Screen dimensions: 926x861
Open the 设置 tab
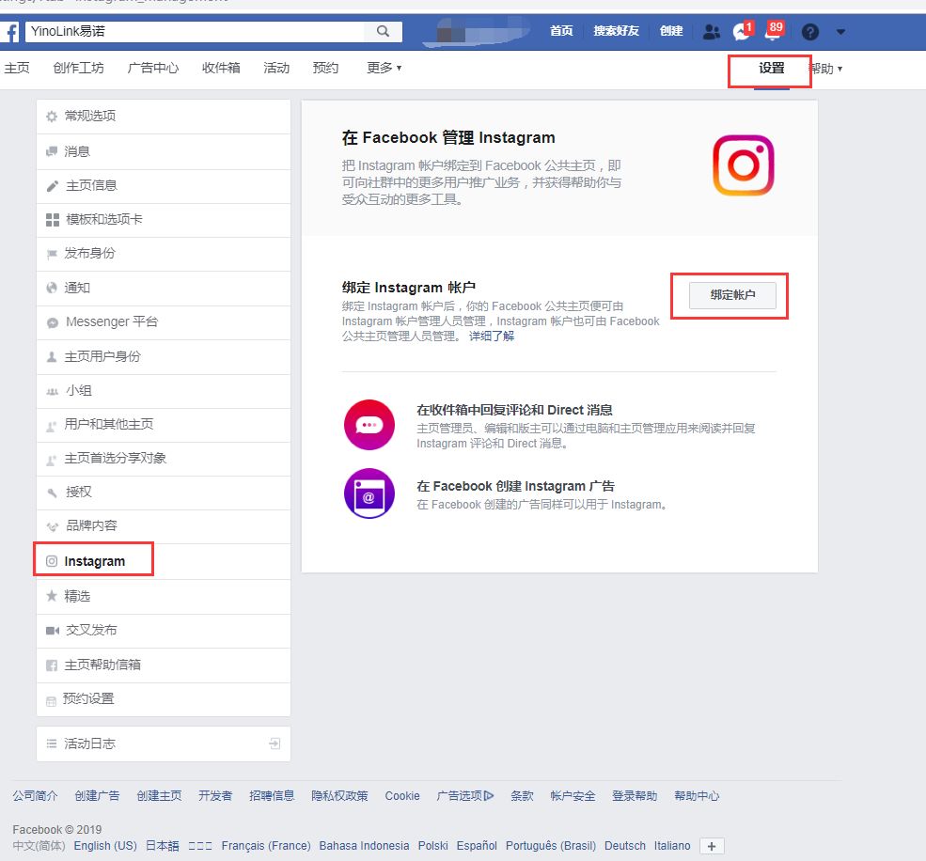pyautogui.click(x=771, y=69)
